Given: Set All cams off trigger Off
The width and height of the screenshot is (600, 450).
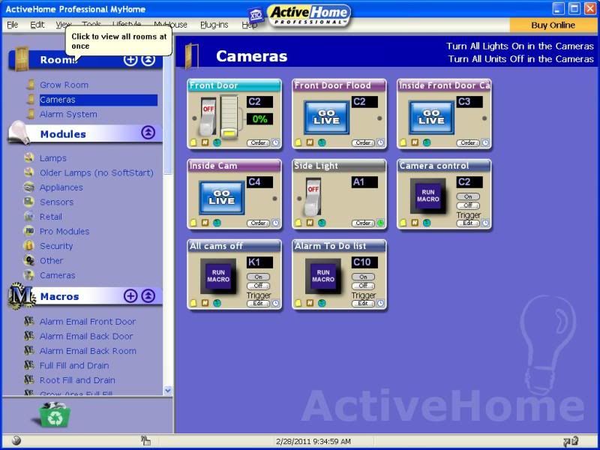Looking at the screenshot, I should click(x=258, y=286).
